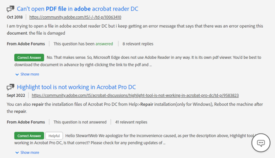The height and width of the screenshot is (158, 275).
Task: Click the chevron next to first Show more
Action: (17, 75)
